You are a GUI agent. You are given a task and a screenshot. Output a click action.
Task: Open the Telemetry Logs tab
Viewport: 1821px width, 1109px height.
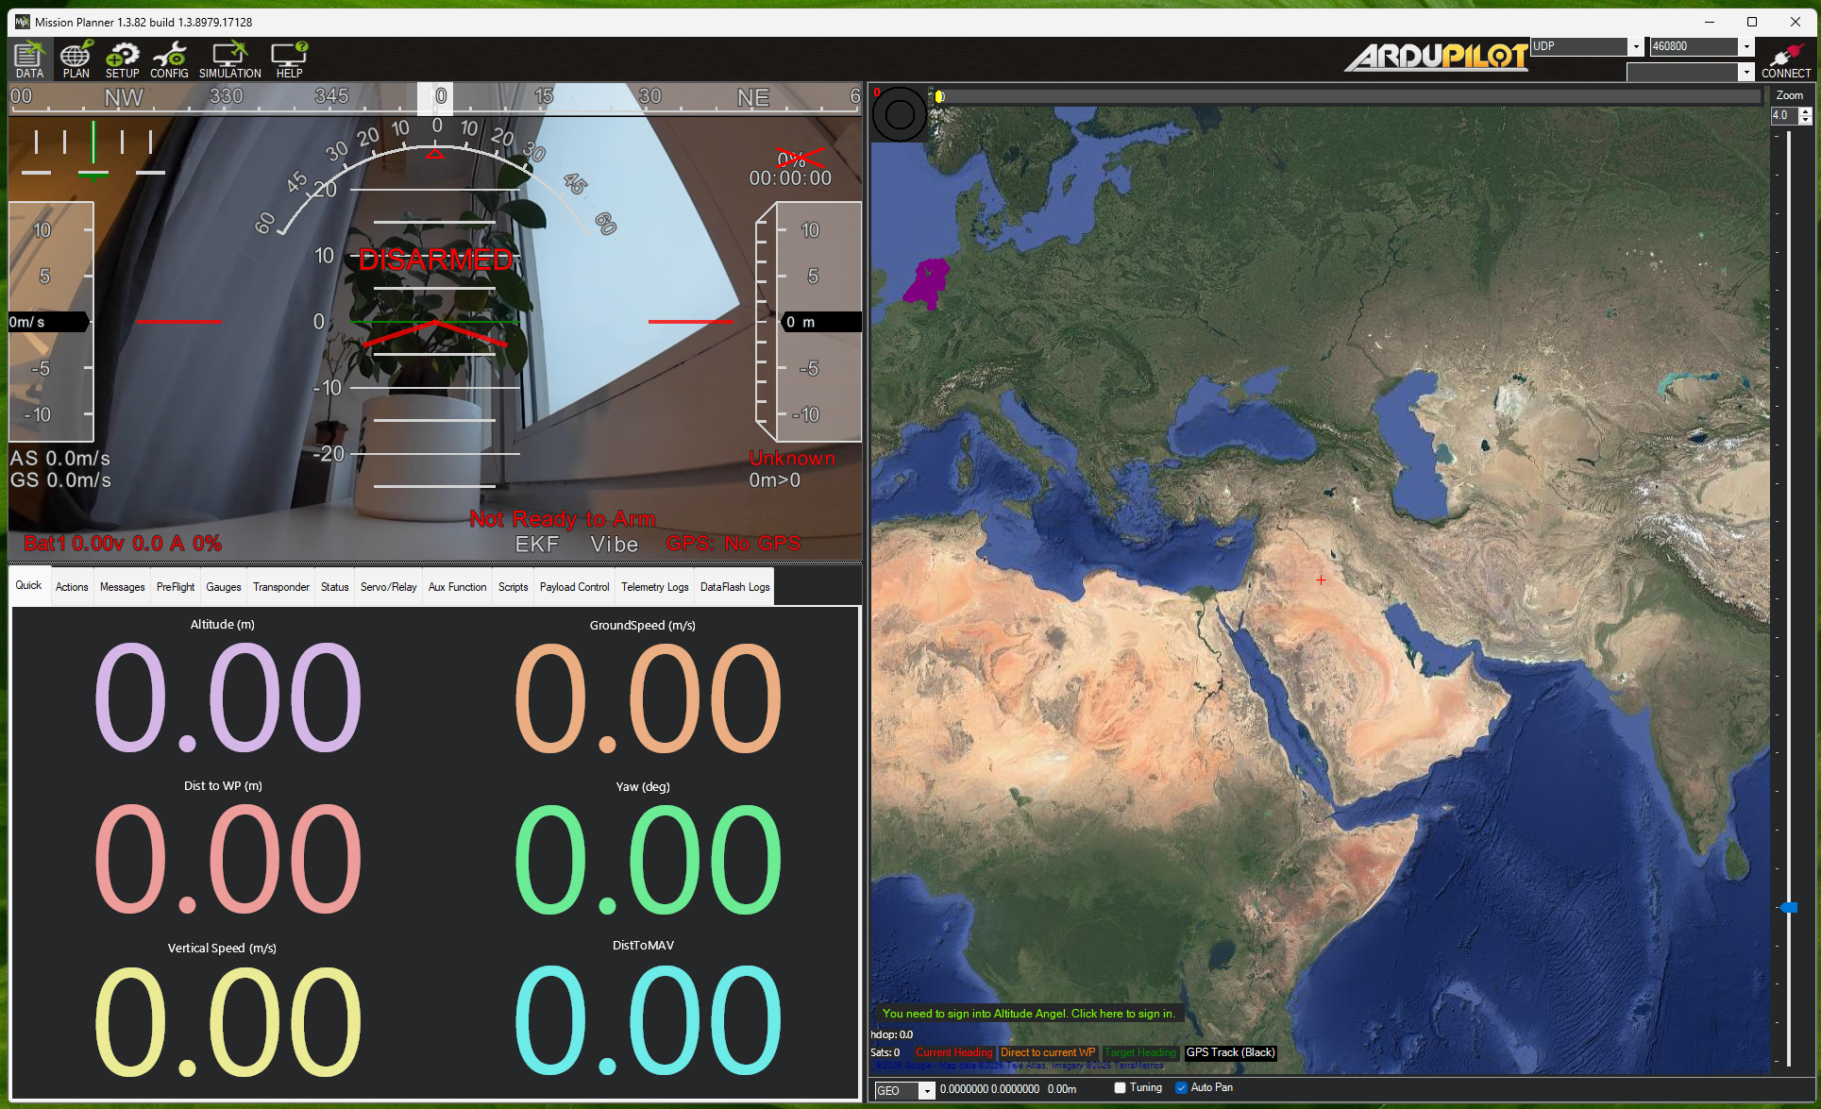[x=653, y=586]
